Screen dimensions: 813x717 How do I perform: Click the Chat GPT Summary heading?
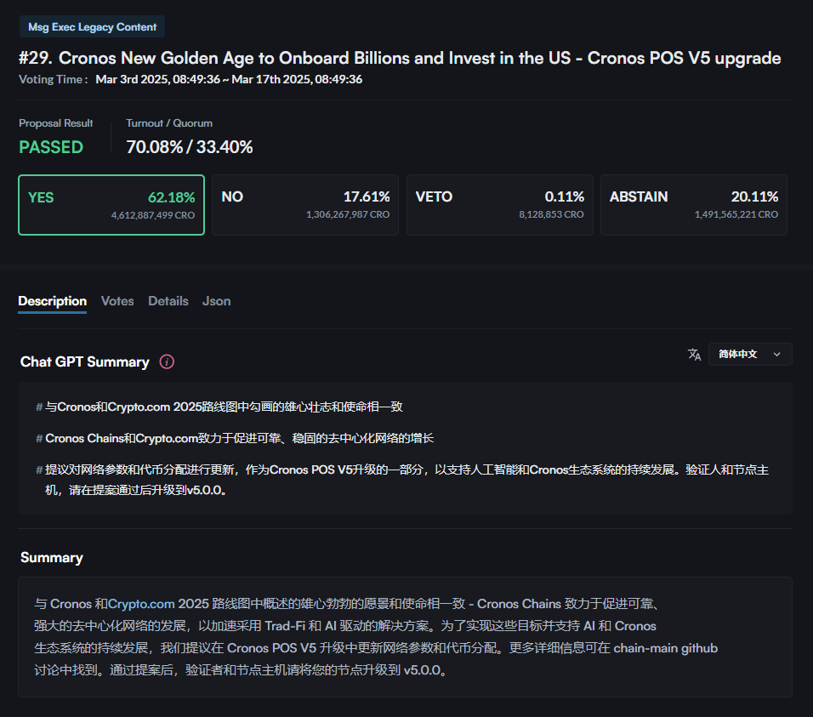(85, 362)
